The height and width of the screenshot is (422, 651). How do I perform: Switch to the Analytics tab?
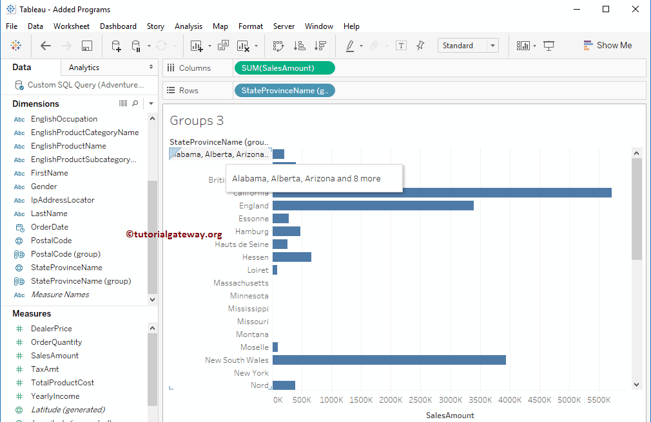point(84,68)
